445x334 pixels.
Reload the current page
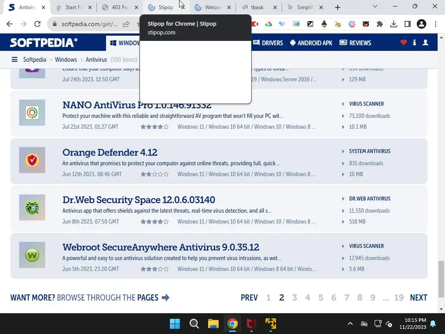click(37, 24)
